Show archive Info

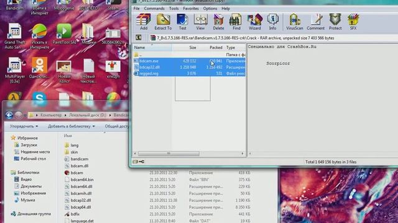272,22
